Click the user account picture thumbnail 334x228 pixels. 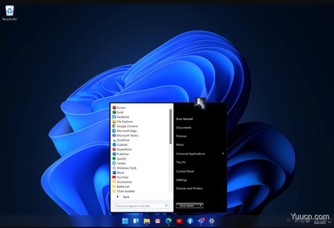click(x=200, y=103)
